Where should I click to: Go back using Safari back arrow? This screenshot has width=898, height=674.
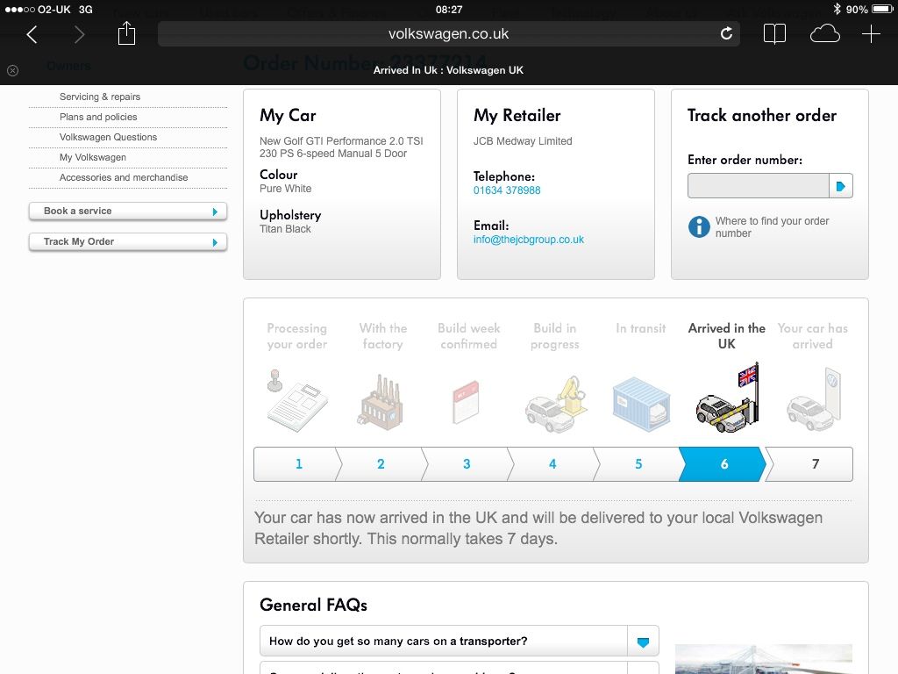32,34
